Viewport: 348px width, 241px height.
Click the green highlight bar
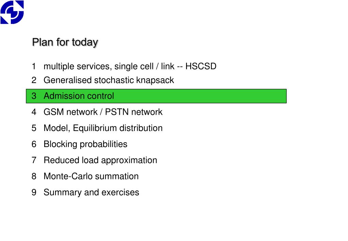click(x=156, y=96)
